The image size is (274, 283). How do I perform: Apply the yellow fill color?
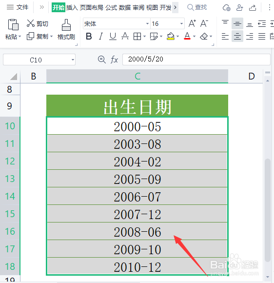(x=171, y=36)
